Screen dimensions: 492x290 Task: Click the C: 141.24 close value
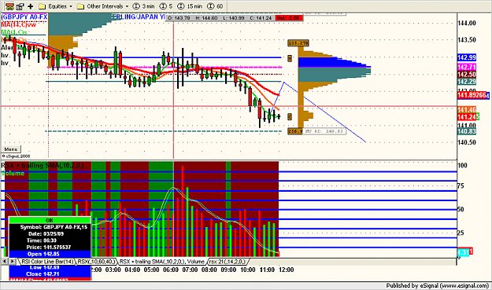[x=261, y=18]
